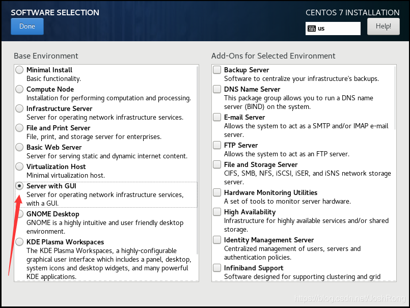Image resolution: width=410 pixels, height=308 pixels.
Task: Click 'File, print, and storage server for enterprises.'
Action: click(94, 137)
